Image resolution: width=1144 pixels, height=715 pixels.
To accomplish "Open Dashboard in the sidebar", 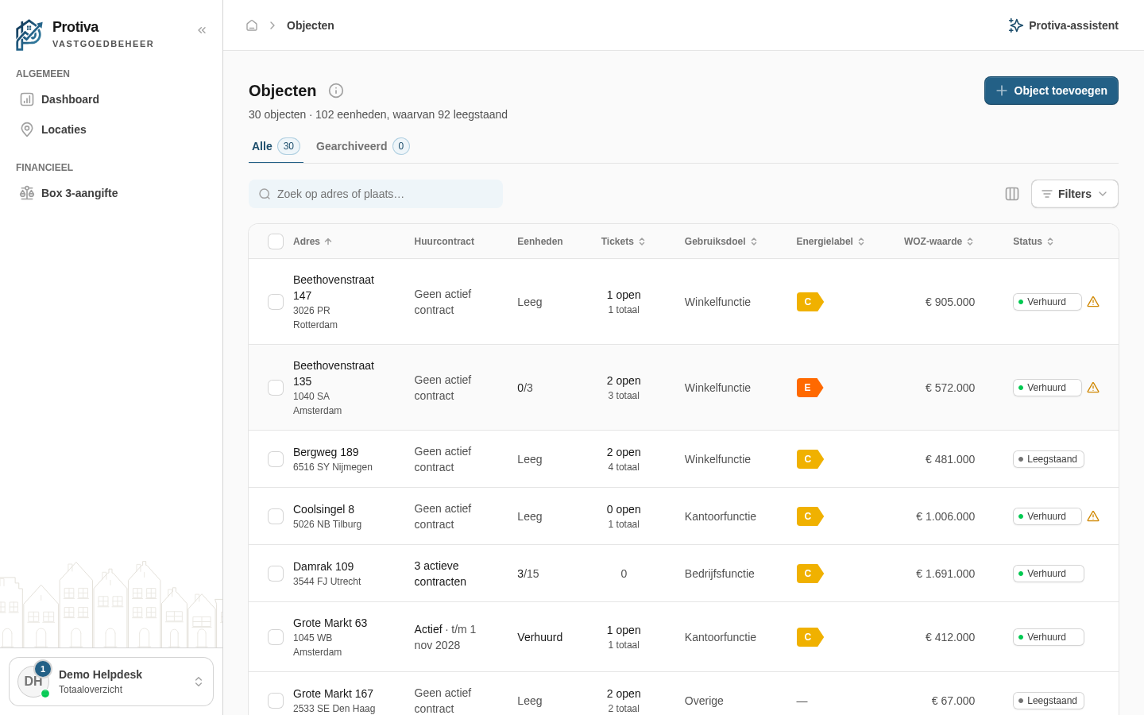I will pos(111,99).
